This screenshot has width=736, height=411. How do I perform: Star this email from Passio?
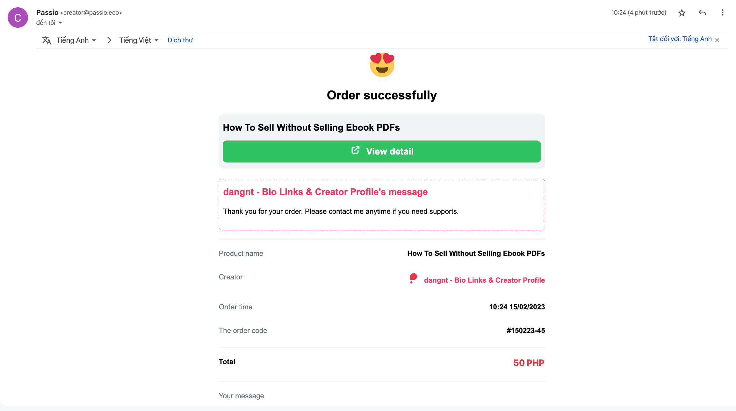click(682, 13)
